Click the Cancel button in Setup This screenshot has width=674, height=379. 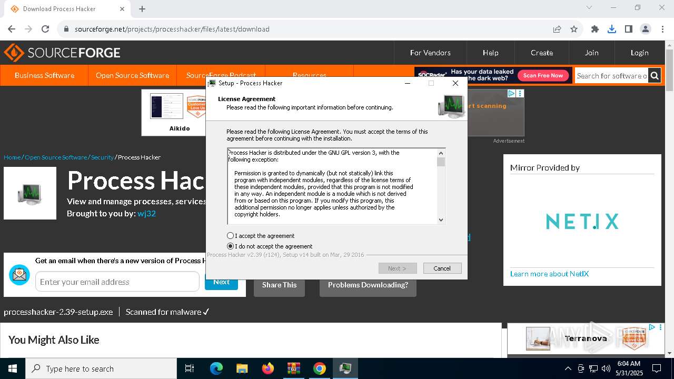442,268
